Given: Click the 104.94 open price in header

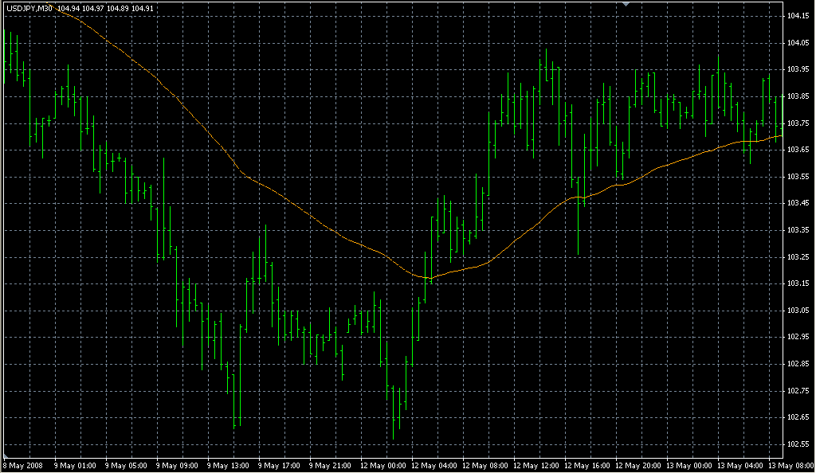Looking at the screenshot, I should tap(68, 8).
